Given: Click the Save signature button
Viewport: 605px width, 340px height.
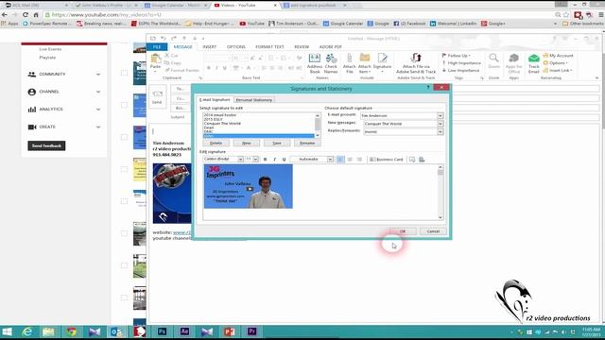Looking at the screenshot, I should coord(277,143).
